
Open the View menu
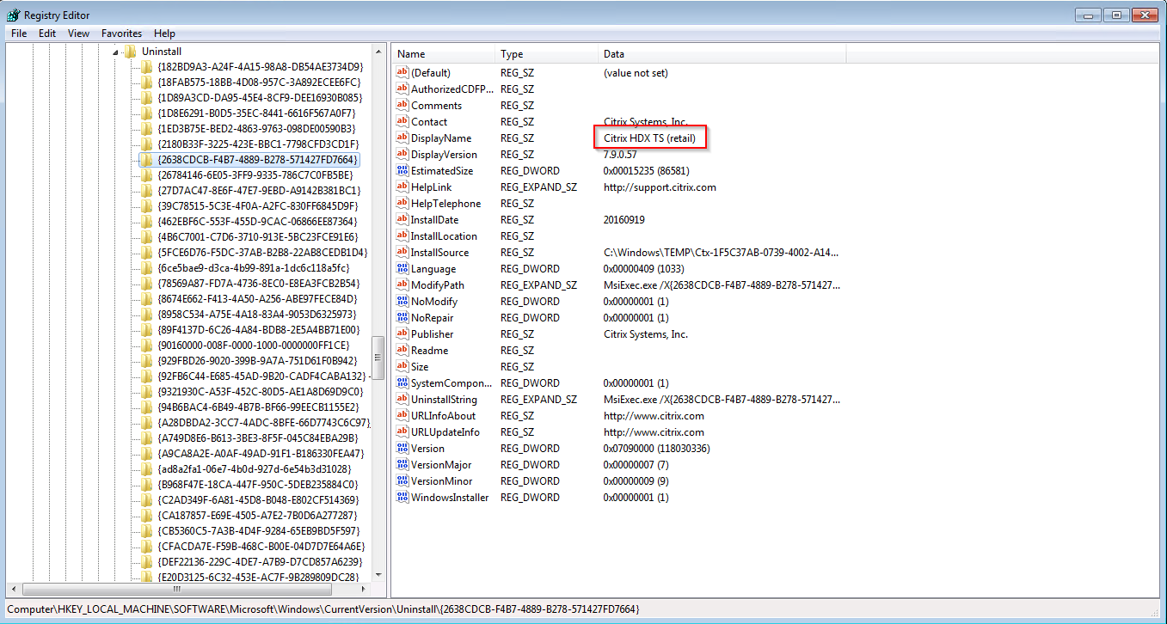point(78,34)
